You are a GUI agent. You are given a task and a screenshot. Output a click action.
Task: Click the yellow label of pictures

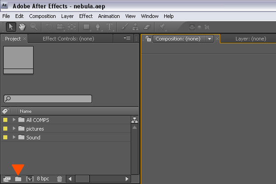5,128
